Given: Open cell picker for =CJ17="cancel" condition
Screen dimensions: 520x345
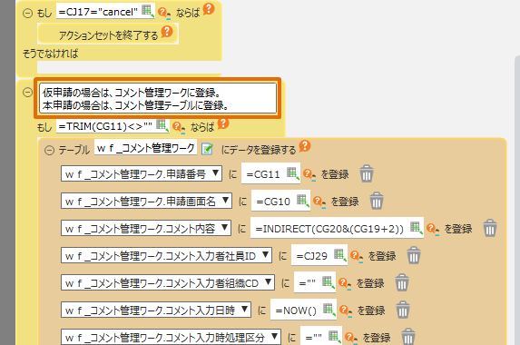Looking at the screenshot, I should 147,11.
